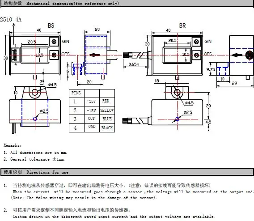The image size is (254, 221).
Task: Click the Chinese line starting '当待测电流从传感器穿过'
Action: 112,185
